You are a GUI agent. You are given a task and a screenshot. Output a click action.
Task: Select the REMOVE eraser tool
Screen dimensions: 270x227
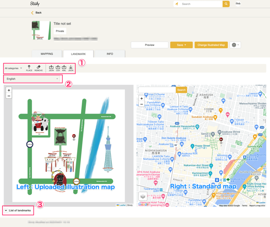[x=38, y=68]
